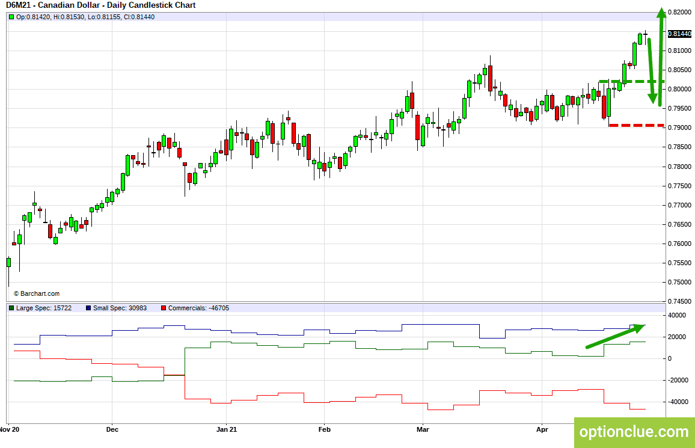Viewport: 695px width, 448px height.
Task: Open the optionclue.com watermark link
Action: click(634, 432)
